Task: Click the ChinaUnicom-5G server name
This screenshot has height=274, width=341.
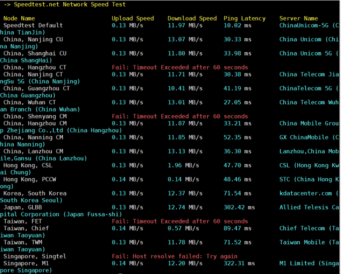Action: pos(304,25)
